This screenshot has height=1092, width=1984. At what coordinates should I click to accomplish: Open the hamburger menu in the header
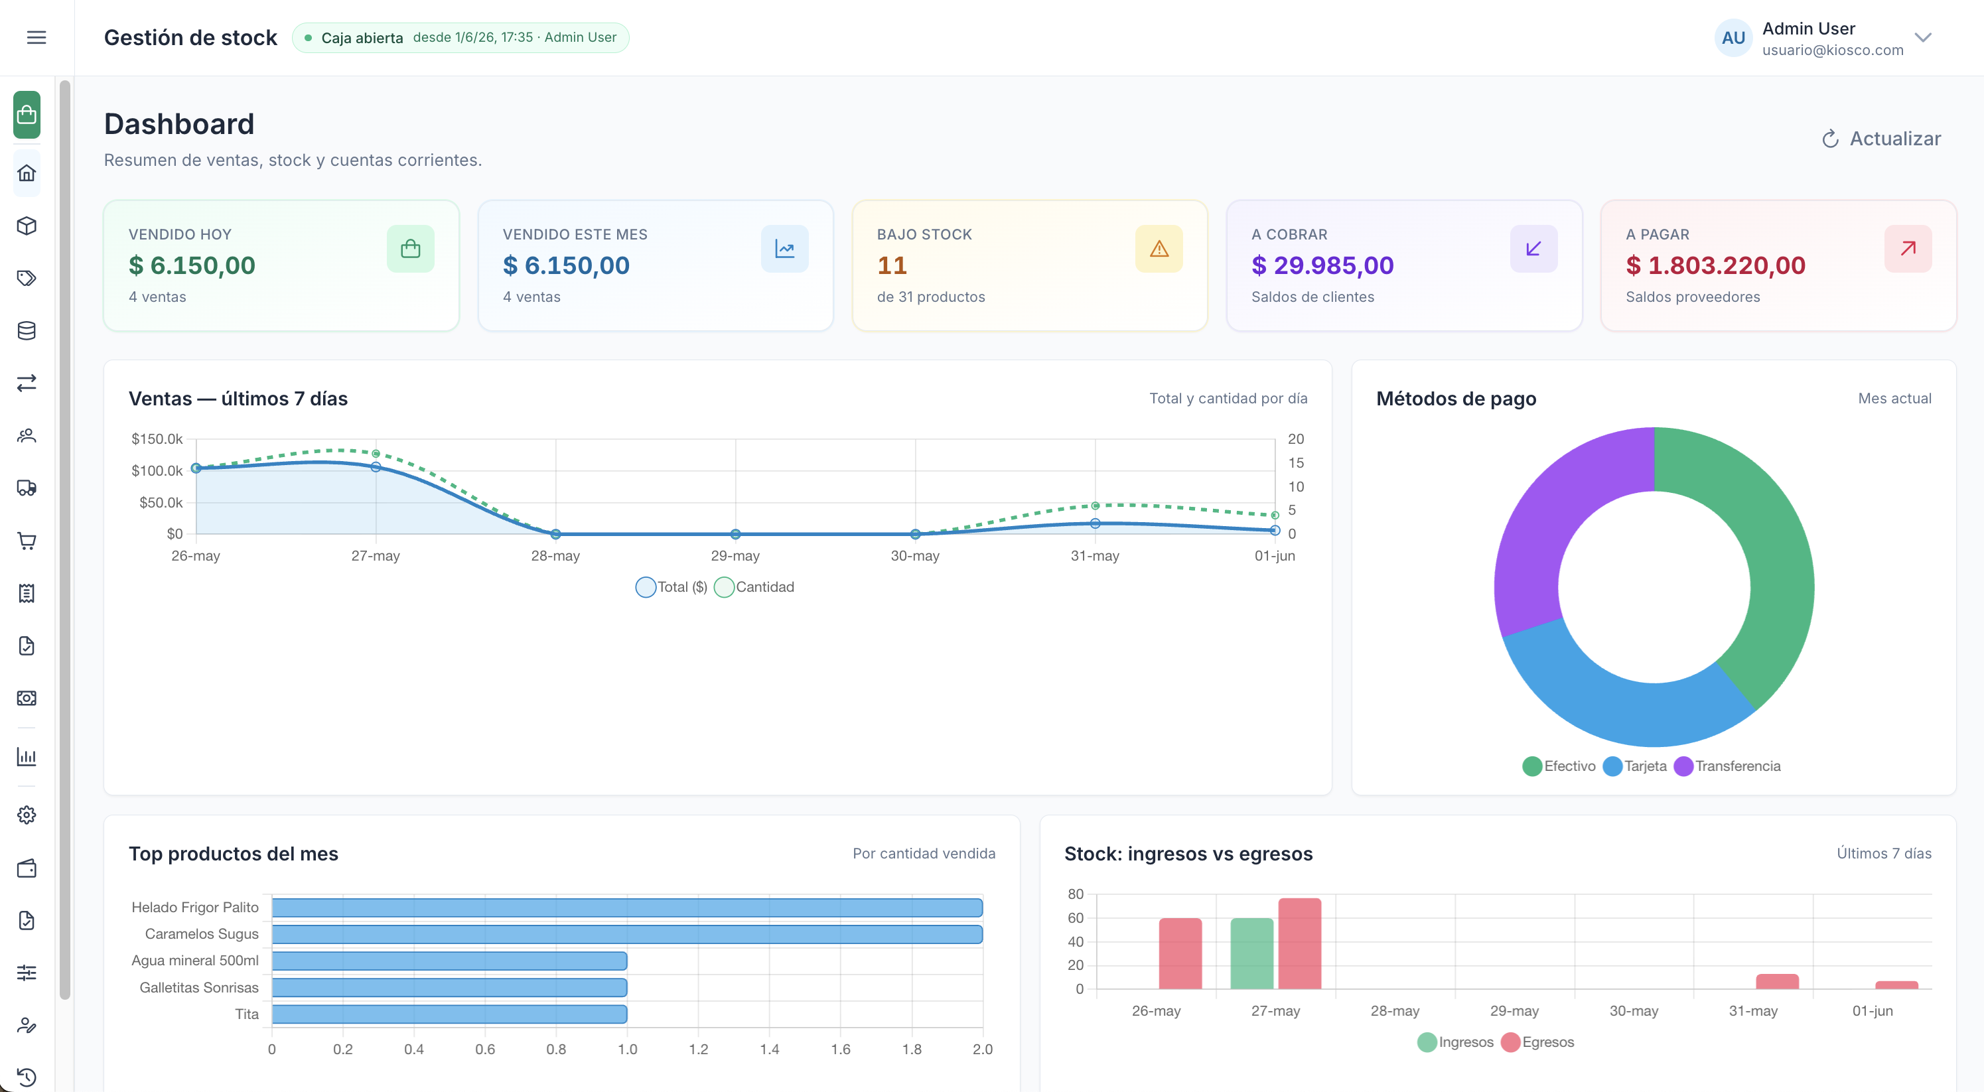[36, 38]
